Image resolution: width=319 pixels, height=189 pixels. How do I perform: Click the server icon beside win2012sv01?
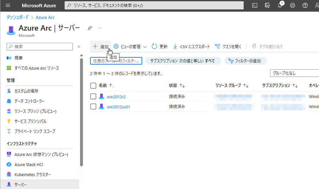(101, 107)
